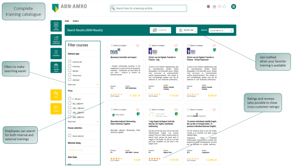Click the yellow FAQ icon
Viewport: 295px width, 166px height.
[56, 95]
